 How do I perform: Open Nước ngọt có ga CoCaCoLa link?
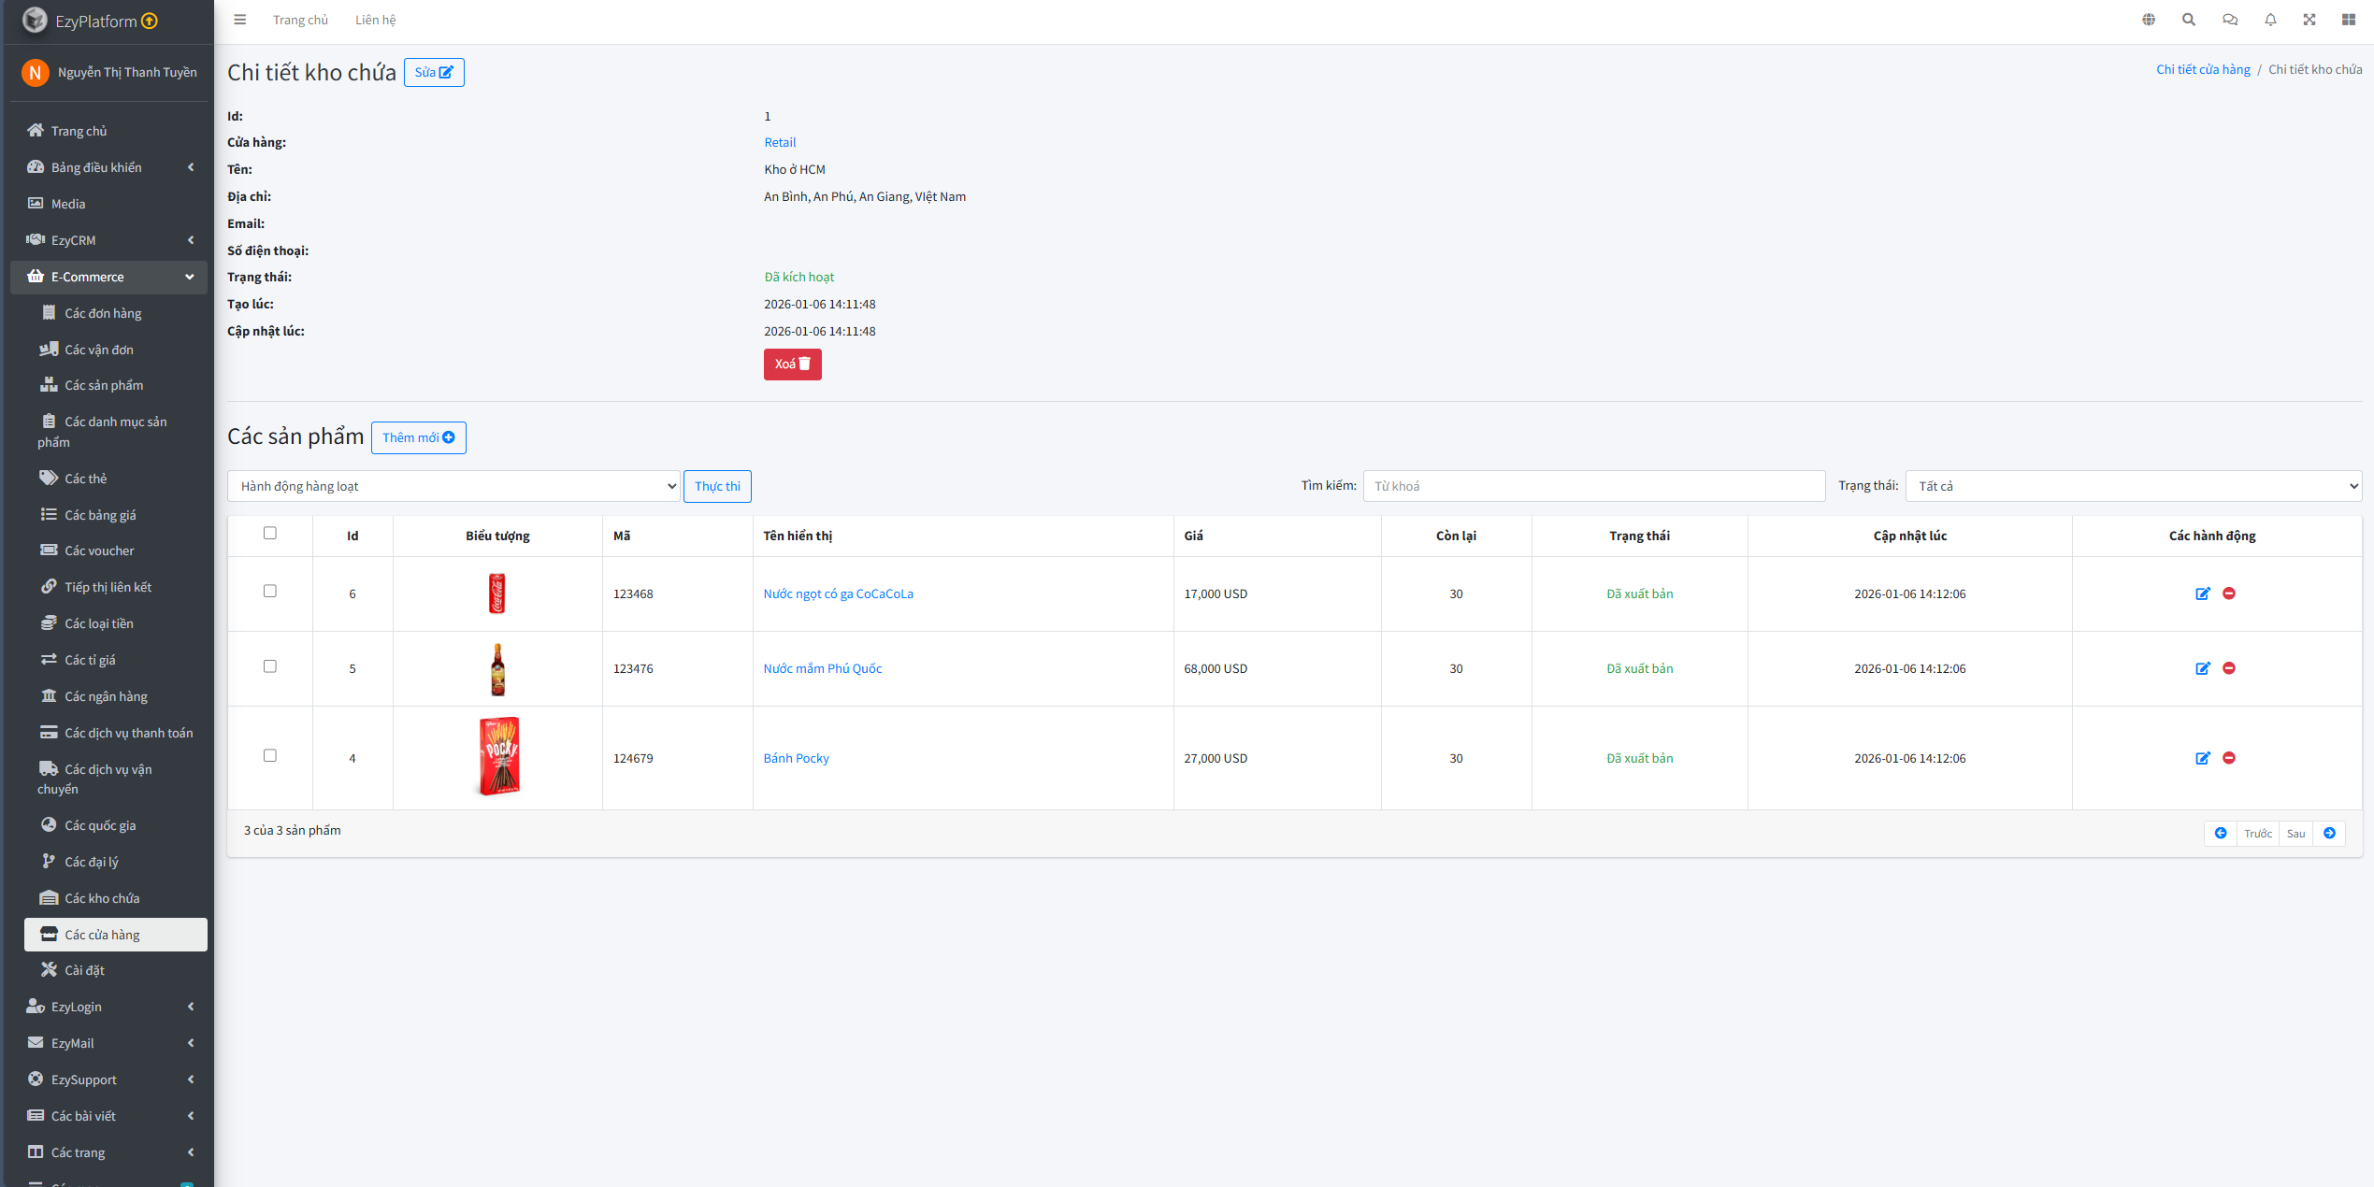pyautogui.click(x=838, y=593)
